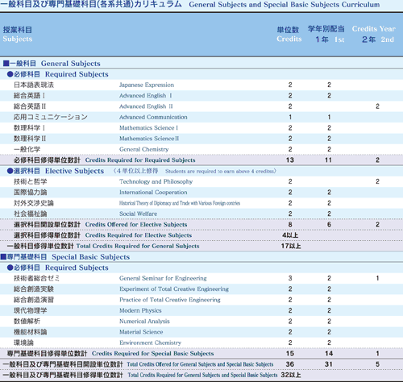This screenshot has width=403, height=382.
Task: Select the 一般化学 row label
Action: 27,149
